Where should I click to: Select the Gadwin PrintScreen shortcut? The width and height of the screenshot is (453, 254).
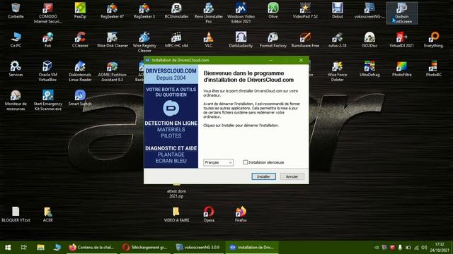coord(401,13)
